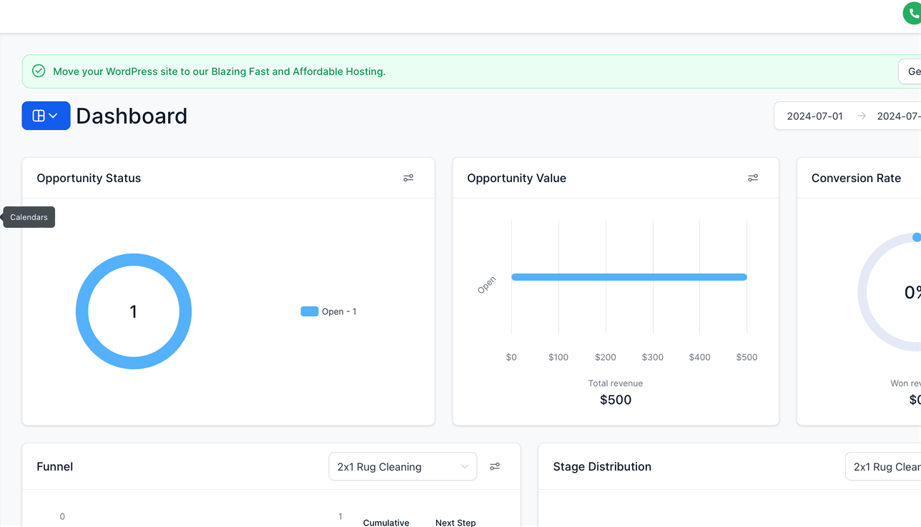Click the date range arrow icon
The width and height of the screenshot is (921, 527).
862,116
